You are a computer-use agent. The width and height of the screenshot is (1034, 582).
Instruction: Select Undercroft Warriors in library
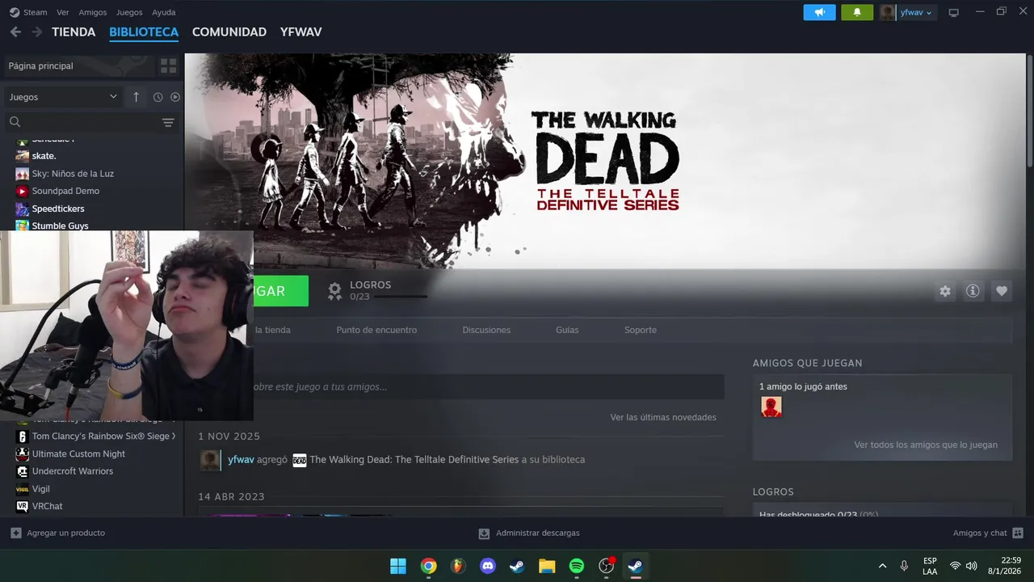tap(73, 471)
